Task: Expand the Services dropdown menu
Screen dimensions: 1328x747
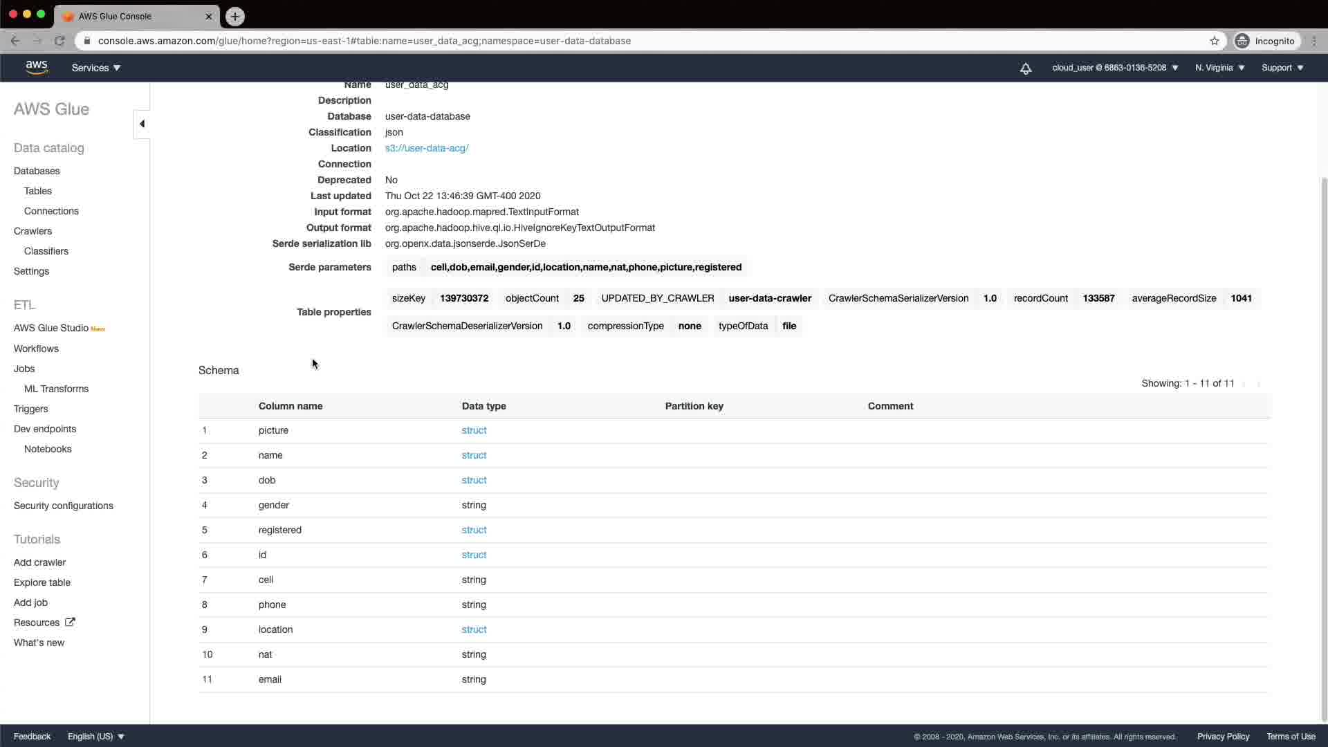Action: coord(96,68)
